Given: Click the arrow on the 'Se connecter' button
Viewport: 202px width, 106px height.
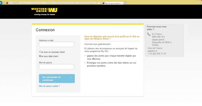Looking at the screenshot, I should (71, 77).
